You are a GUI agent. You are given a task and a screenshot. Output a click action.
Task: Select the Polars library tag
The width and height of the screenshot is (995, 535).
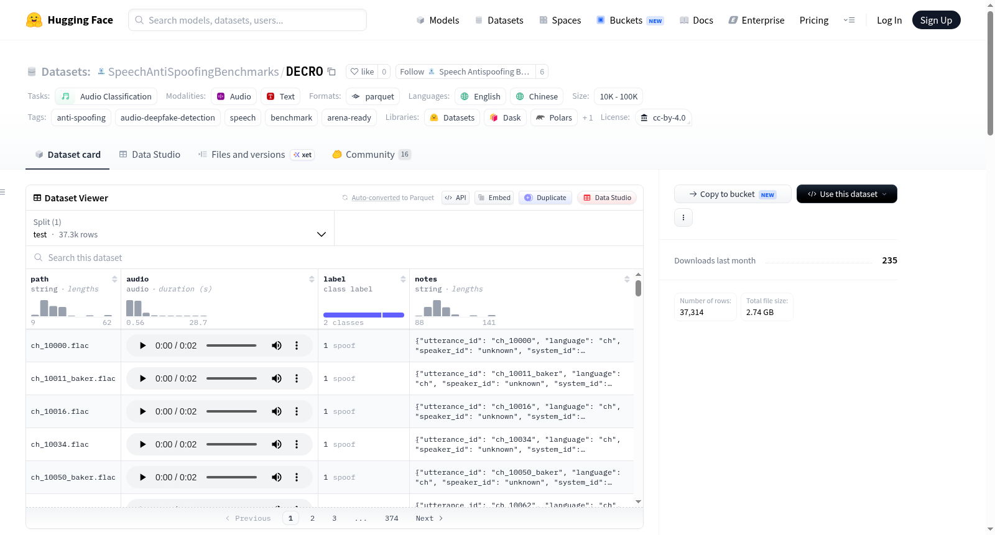click(554, 117)
